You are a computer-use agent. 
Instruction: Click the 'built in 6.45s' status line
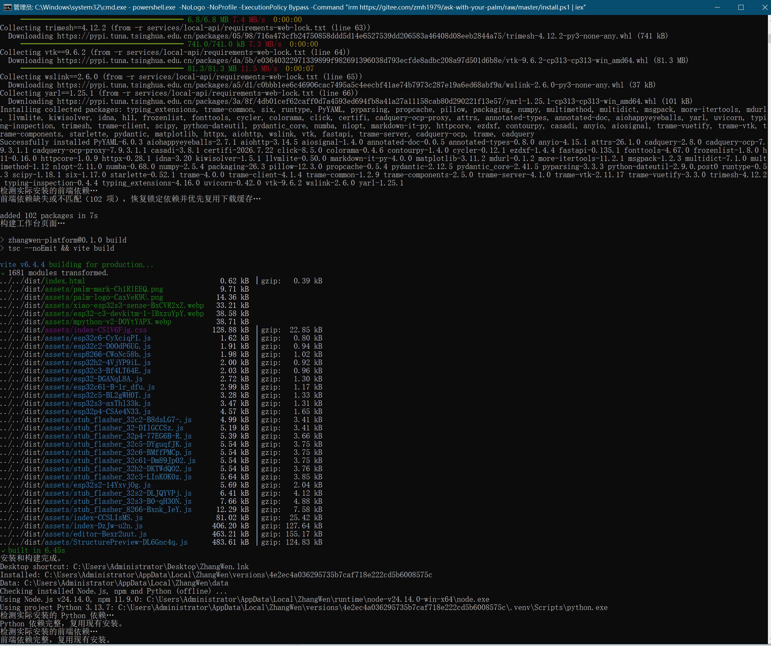pos(33,550)
